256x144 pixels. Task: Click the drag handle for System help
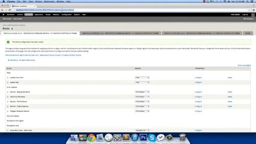(8, 82)
